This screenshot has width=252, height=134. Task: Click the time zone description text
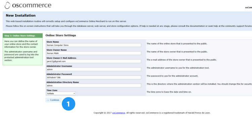click(x=169, y=92)
